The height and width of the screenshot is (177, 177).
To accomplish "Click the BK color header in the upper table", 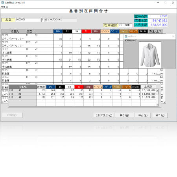I will (x=67, y=31).
